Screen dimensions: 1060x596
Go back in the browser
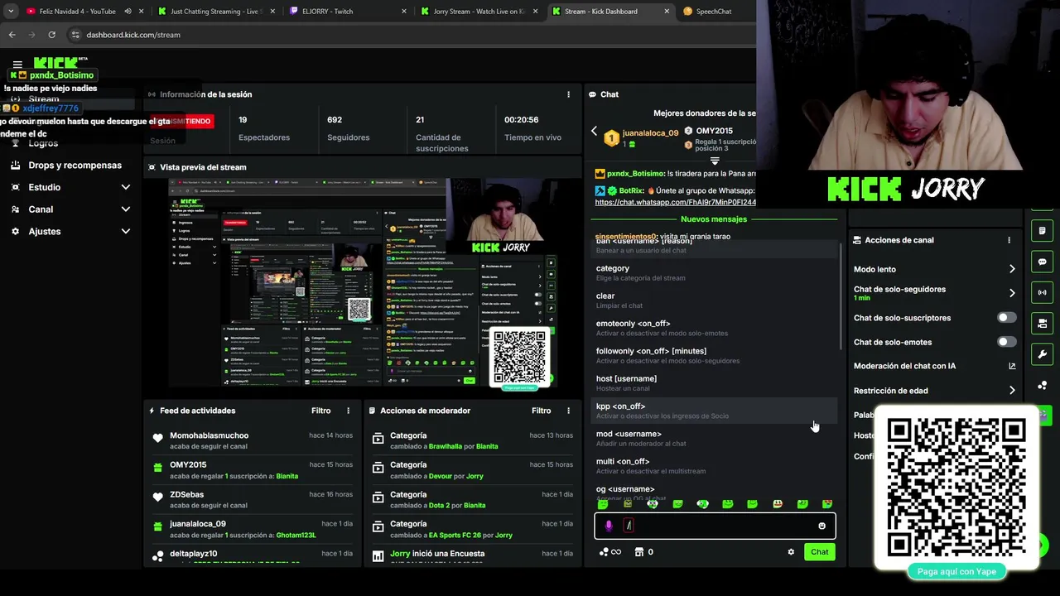(12, 35)
